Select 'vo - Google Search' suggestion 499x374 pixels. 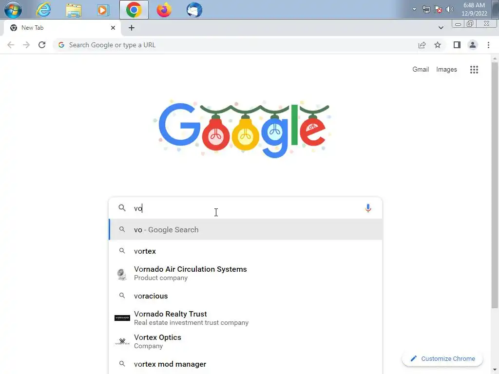[246, 230]
